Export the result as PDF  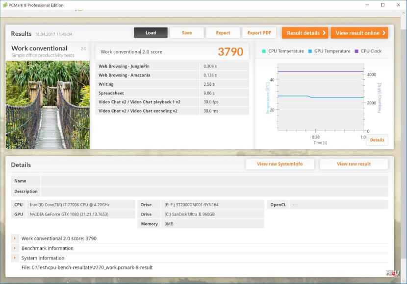coord(259,33)
